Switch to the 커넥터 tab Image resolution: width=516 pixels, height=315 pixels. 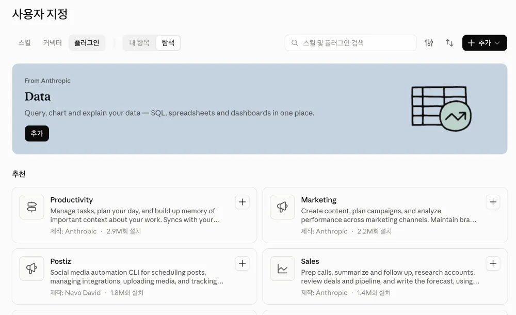coord(52,43)
